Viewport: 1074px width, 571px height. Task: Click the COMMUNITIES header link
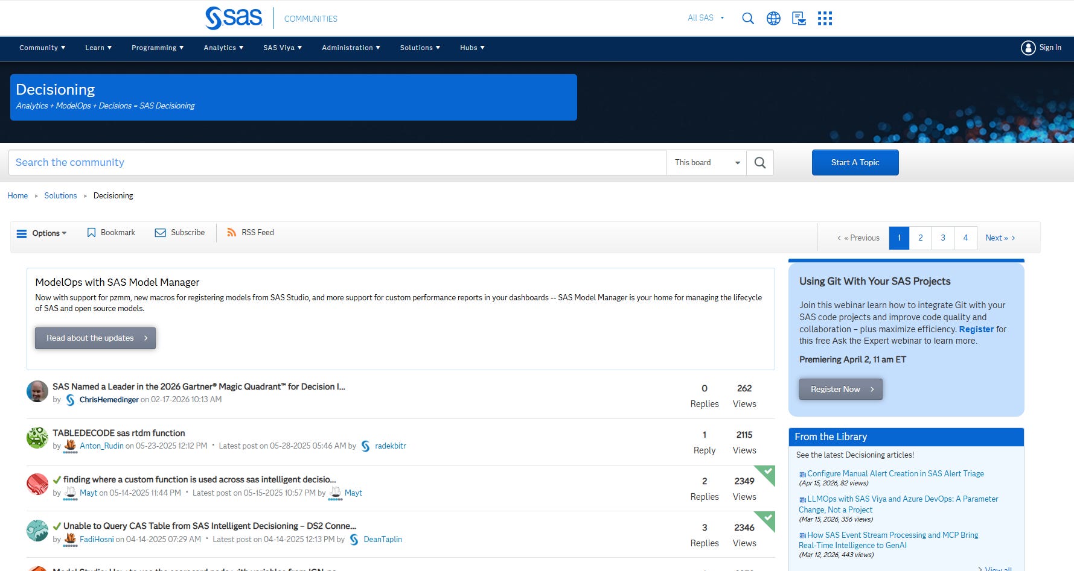(x=311, y=19)
